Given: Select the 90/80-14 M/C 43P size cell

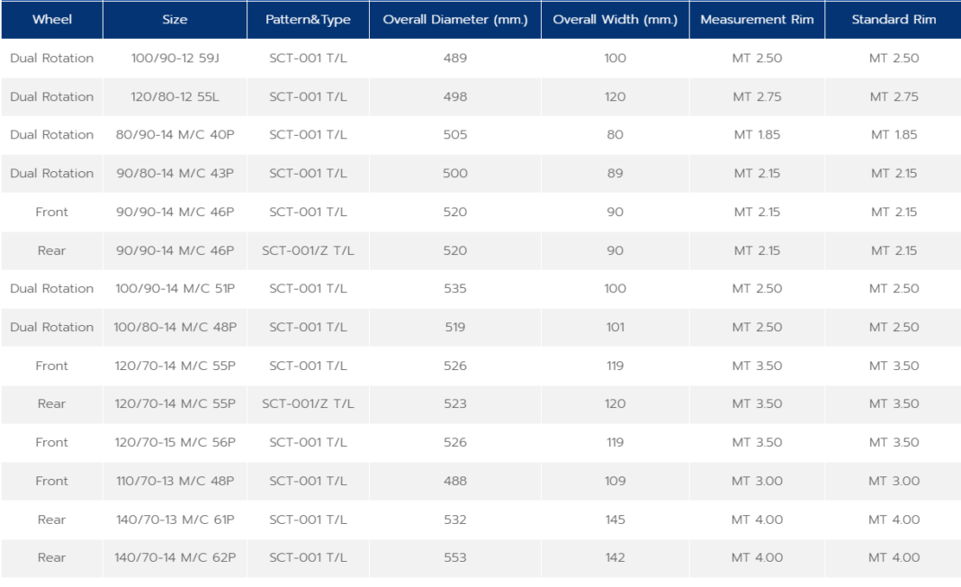Looking at the screenshot, I should click(175, 174).
